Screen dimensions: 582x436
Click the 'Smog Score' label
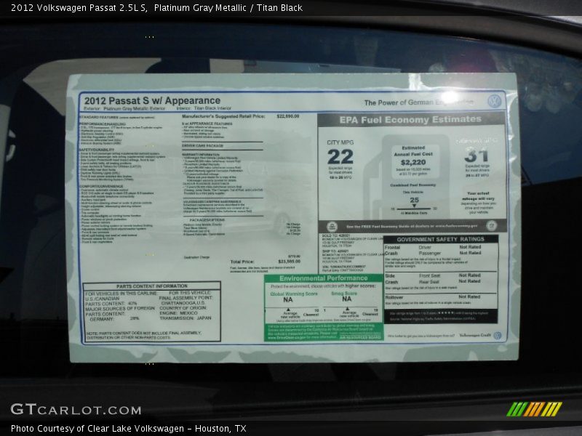344,294
